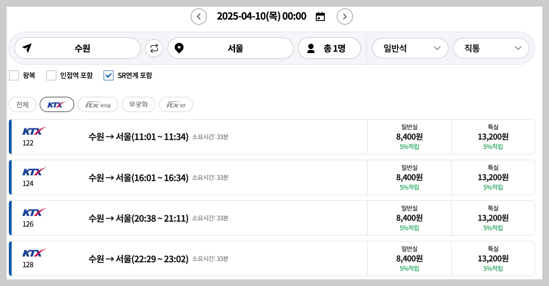Click the left arrow for the previous day

(199, 16)
